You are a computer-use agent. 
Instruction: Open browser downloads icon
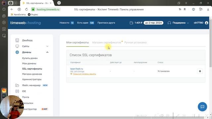pos(208,9)
